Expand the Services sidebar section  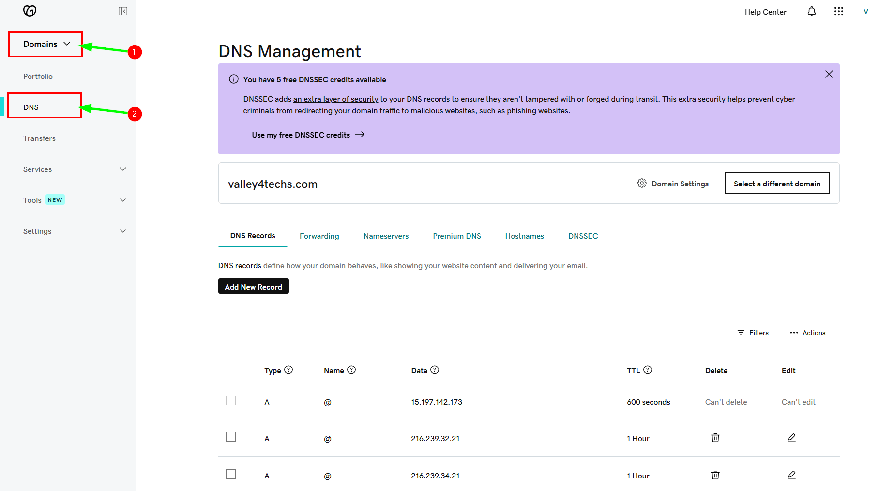tap(123, 169)
